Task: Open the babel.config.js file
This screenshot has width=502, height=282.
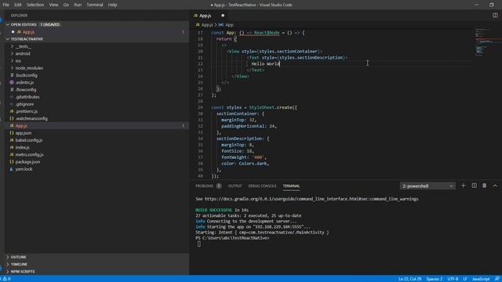Action: (x=29, y=140)
